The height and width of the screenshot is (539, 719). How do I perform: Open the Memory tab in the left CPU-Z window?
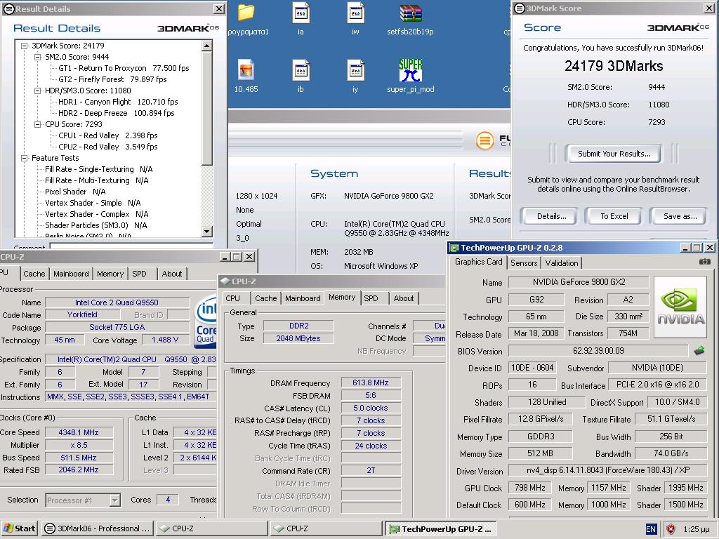110,274
